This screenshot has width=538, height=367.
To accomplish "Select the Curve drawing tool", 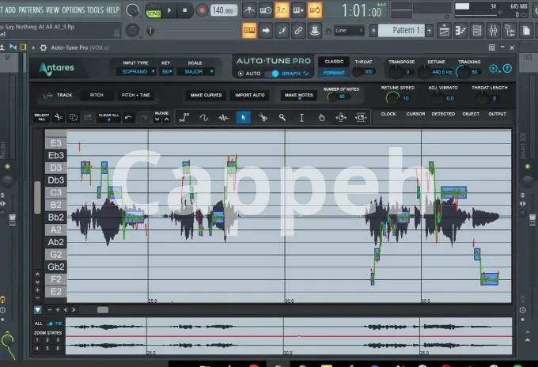I will coord(204,117).
